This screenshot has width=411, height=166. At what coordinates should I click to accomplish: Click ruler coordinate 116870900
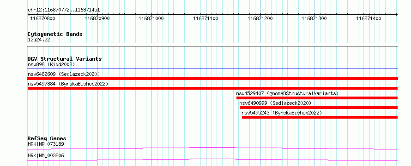(97, 18)
